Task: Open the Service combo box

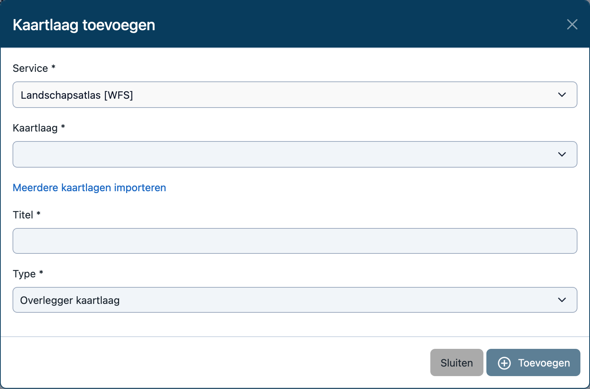Action: point(288,95)
